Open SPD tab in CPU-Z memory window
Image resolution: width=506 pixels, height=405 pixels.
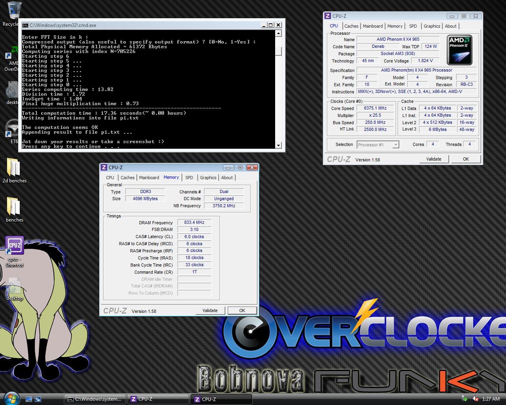(189, 178)
